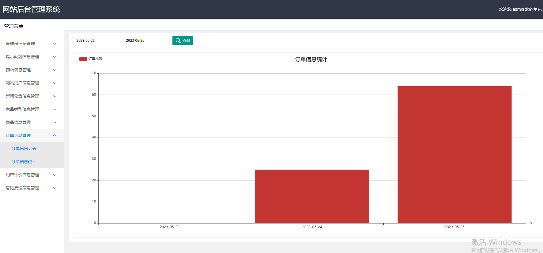Viewport: 543px width, 253px height.
Task: Click the start date field 2023-05-23
Action: point(97,41)
